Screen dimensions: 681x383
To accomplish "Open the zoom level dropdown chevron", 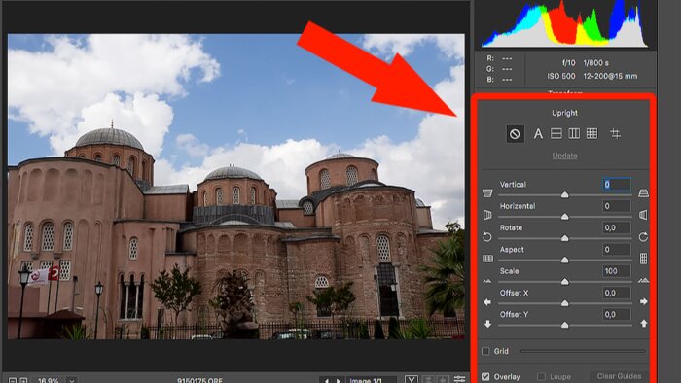I will pos(72,380).
